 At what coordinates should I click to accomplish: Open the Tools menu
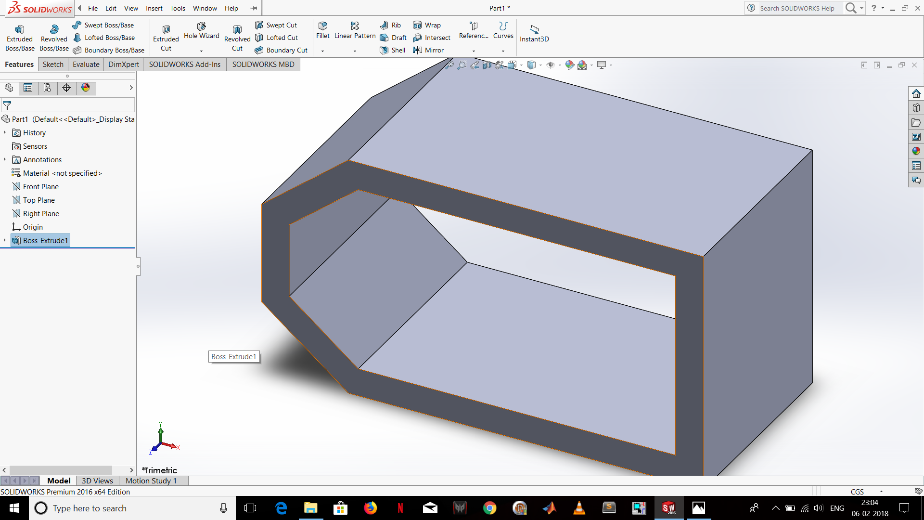click(x=178, y=8)
